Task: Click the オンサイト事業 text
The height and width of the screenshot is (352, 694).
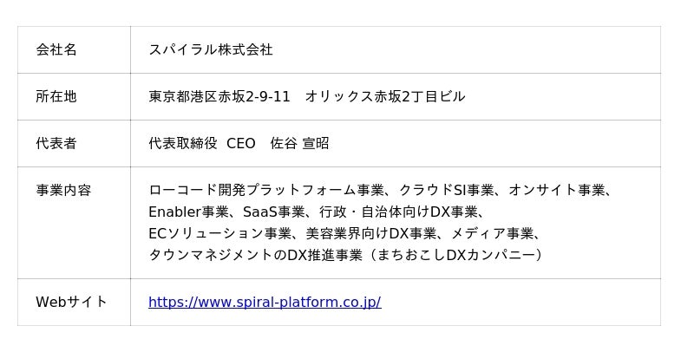Action: click(x=559, y=191)
